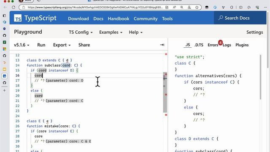Image resolution: width=270 pixels, height=152 pixels.
Task: Click '(parameter) core: C & E' hint
Action: click(68, 141)
